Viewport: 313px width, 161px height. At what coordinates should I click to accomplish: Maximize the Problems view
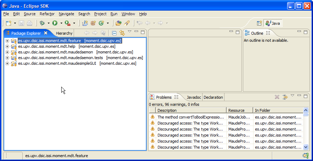point(306,96)
